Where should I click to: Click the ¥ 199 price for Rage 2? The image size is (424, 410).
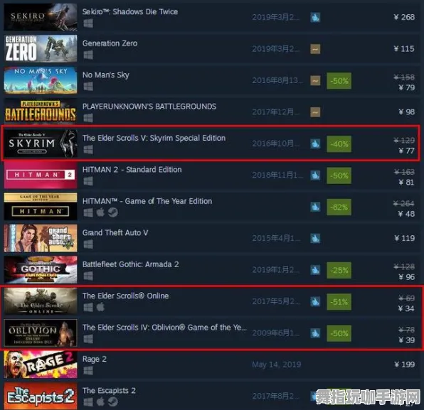click(x=404, y=365)
